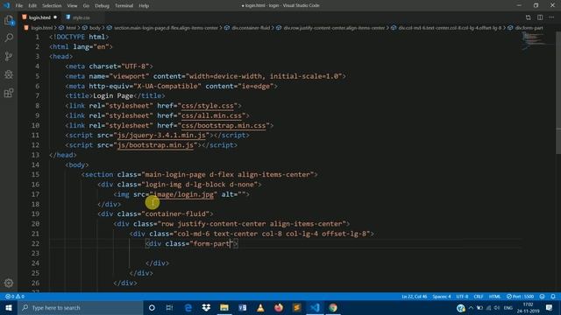Open Cortana circle icon on taskbar
The image size is (561, 315).
(152, 307)
